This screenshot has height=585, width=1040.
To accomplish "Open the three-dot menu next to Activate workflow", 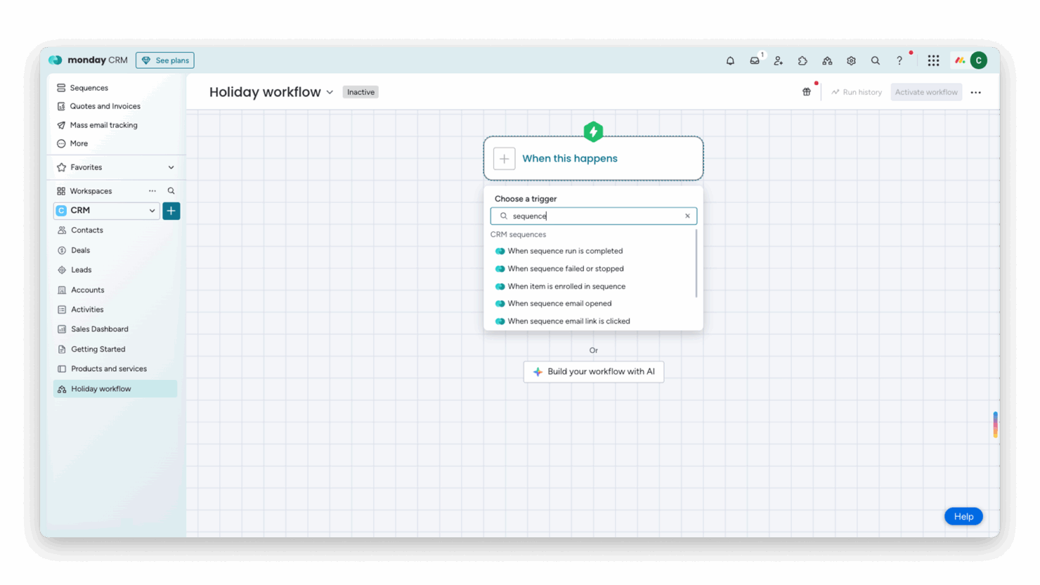I will tap(976, 92).
